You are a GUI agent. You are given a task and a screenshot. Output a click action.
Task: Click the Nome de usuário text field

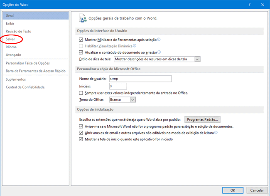[133, 79]
